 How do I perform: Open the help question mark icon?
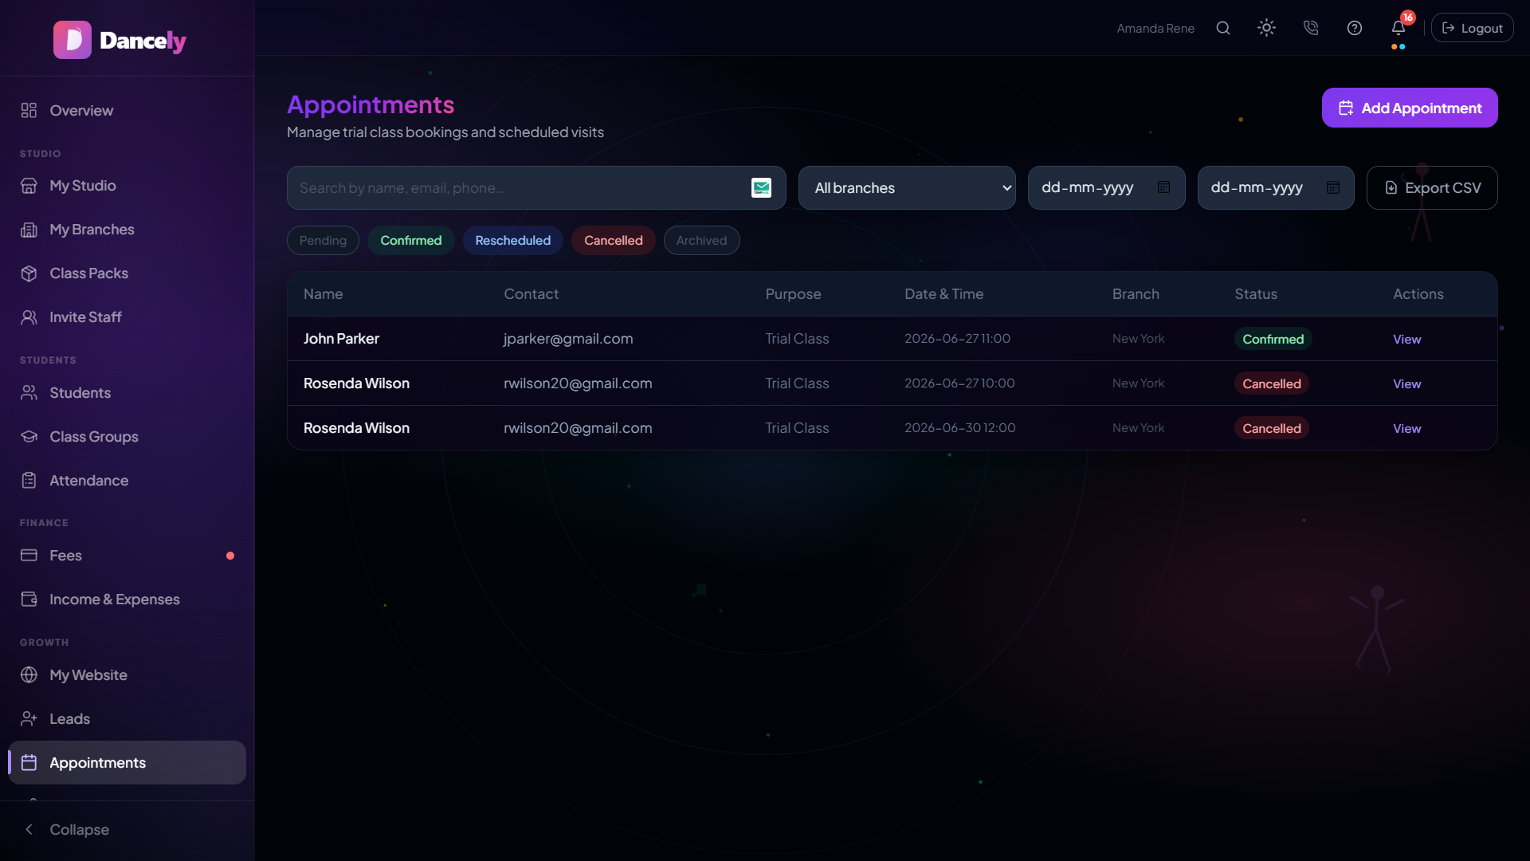1355,28
